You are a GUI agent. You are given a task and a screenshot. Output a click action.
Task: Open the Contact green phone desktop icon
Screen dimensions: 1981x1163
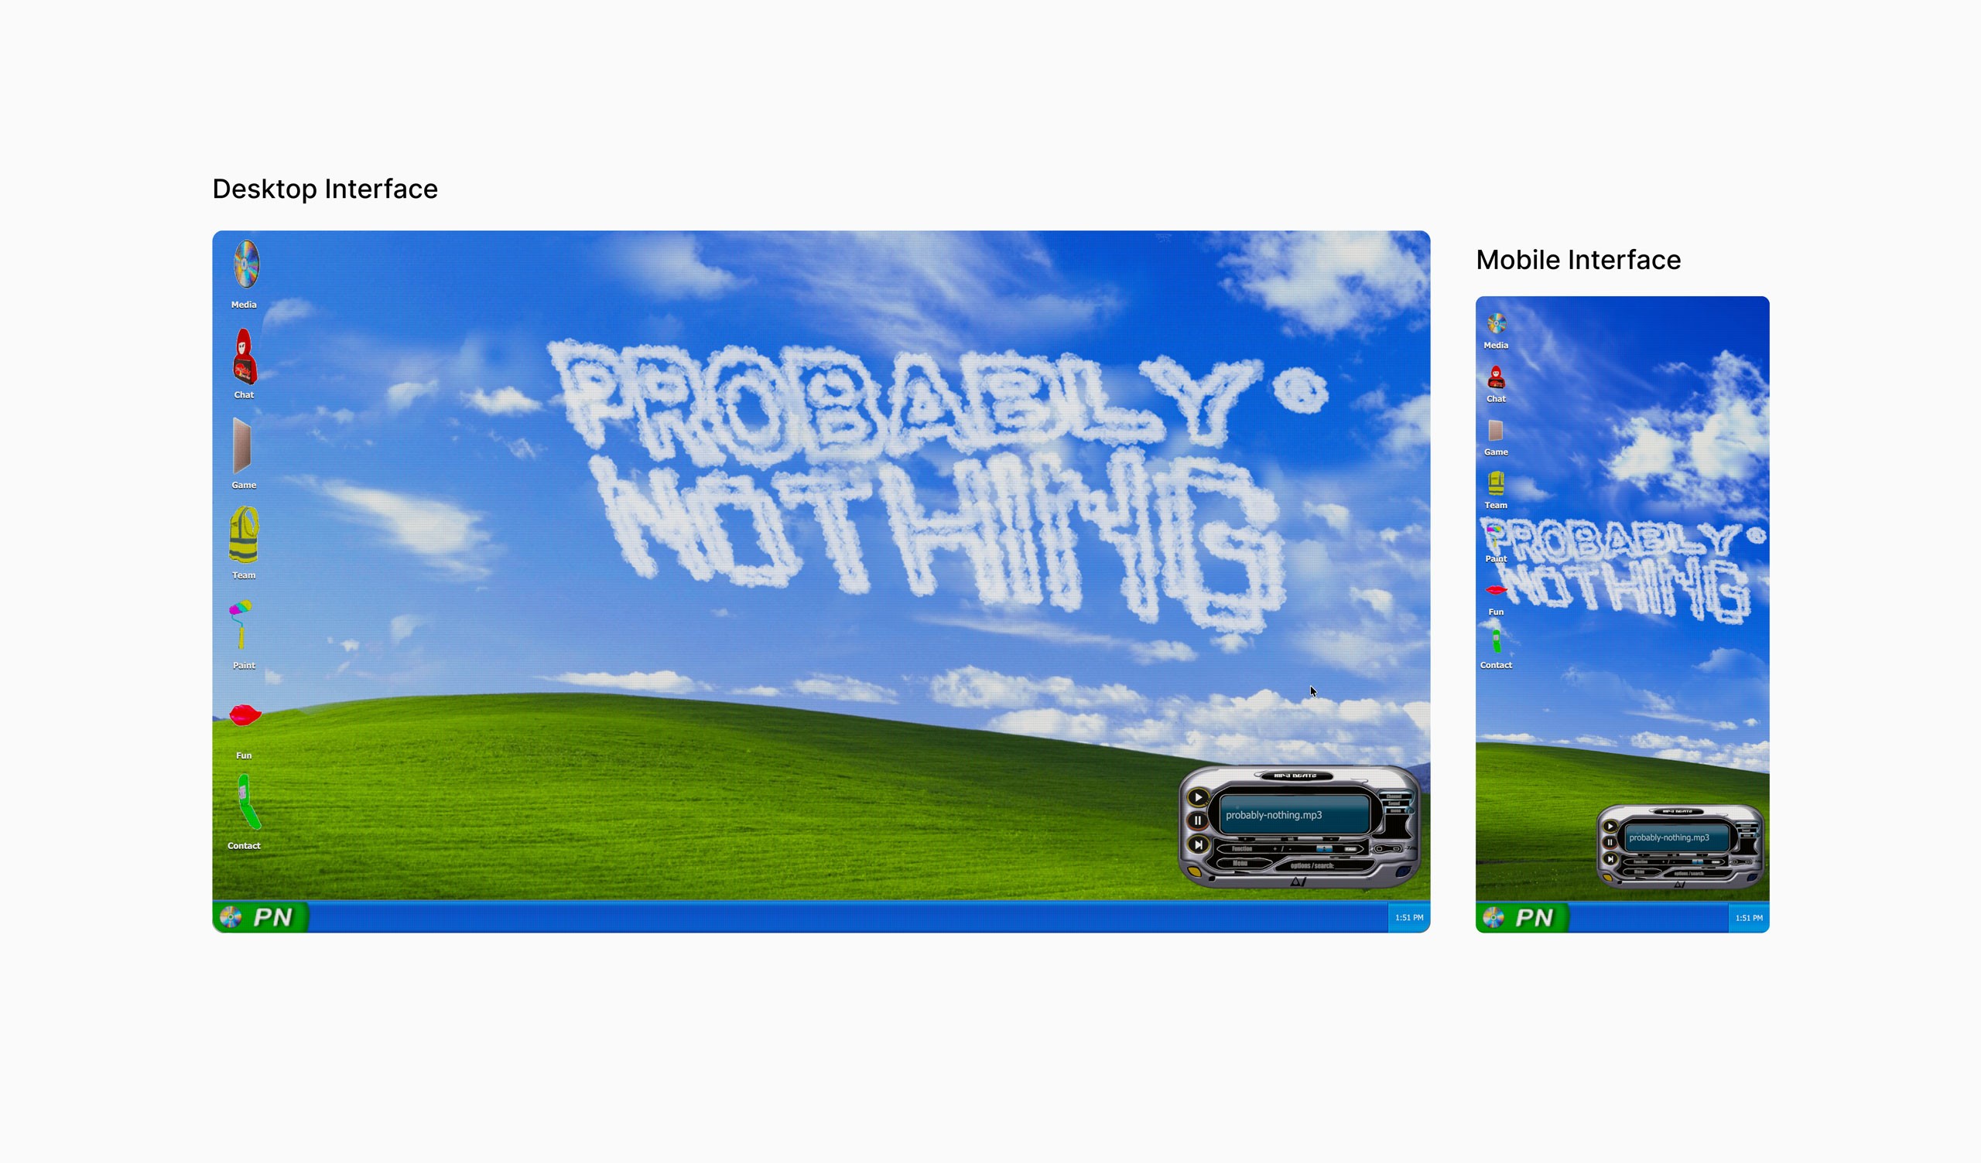(247, 803)
